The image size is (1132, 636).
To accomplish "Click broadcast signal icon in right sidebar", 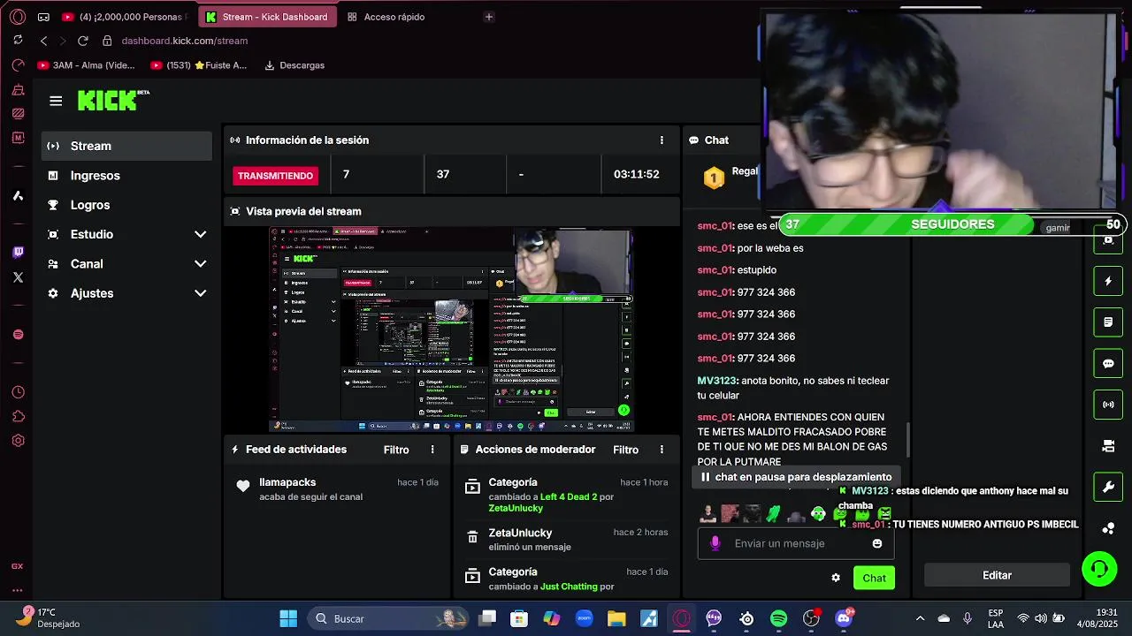I will click(x=1108, y=405).
